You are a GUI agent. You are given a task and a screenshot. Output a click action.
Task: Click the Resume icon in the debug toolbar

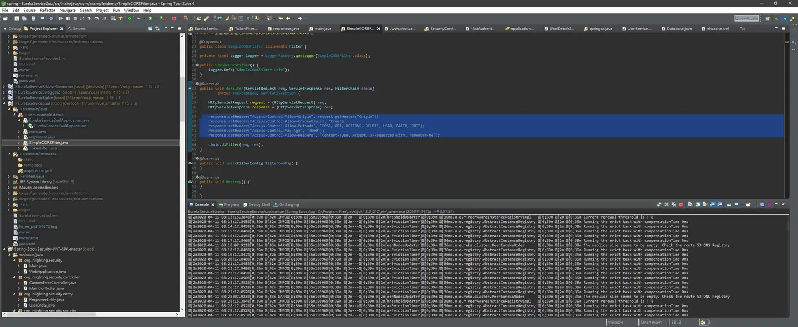[60, 18]
